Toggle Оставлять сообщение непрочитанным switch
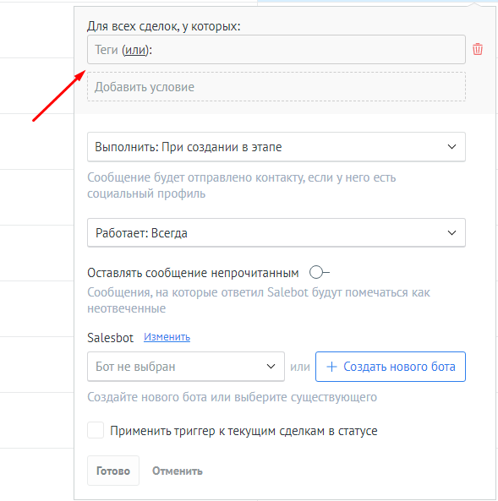Screen dimensions: 498x501 tap(320, 273)
